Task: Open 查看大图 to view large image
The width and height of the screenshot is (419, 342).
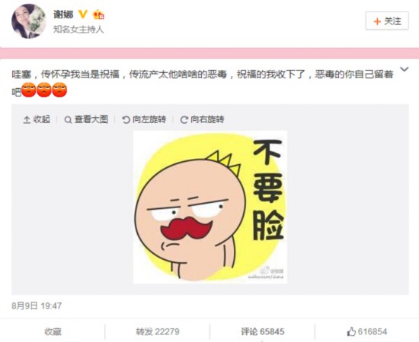Action: coord(86,119)
